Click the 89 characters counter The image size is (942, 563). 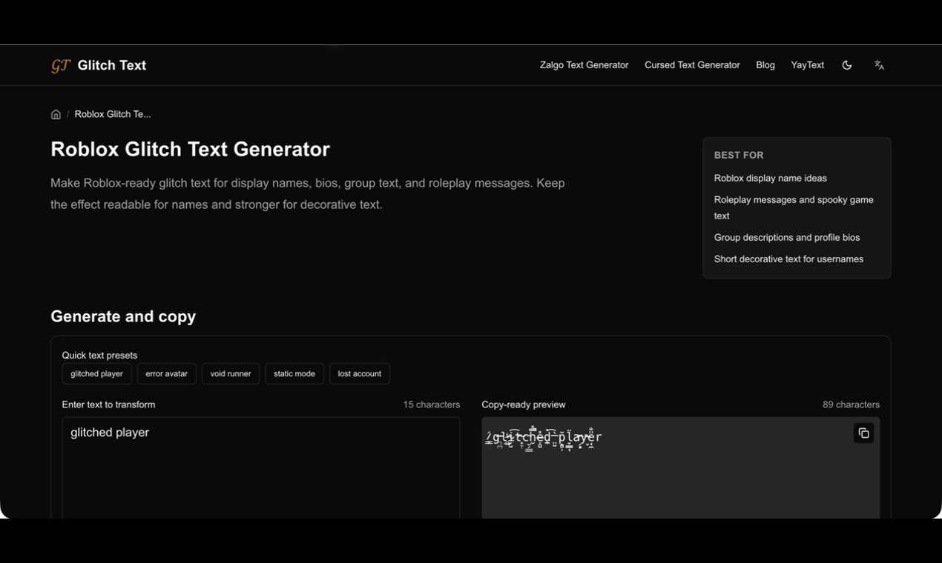[x=851, y=404]
